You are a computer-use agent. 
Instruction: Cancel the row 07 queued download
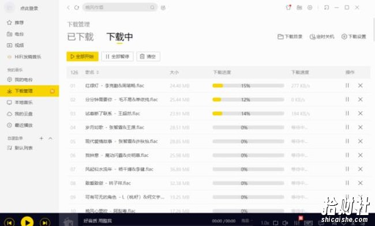click(x=360, y=169)
